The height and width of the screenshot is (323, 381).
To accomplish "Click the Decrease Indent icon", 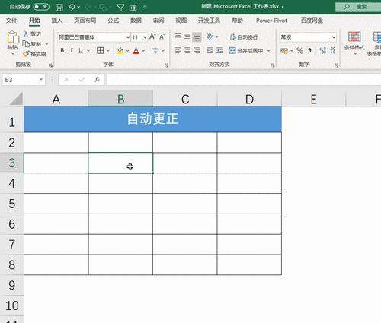I will [x=210, y=50].
